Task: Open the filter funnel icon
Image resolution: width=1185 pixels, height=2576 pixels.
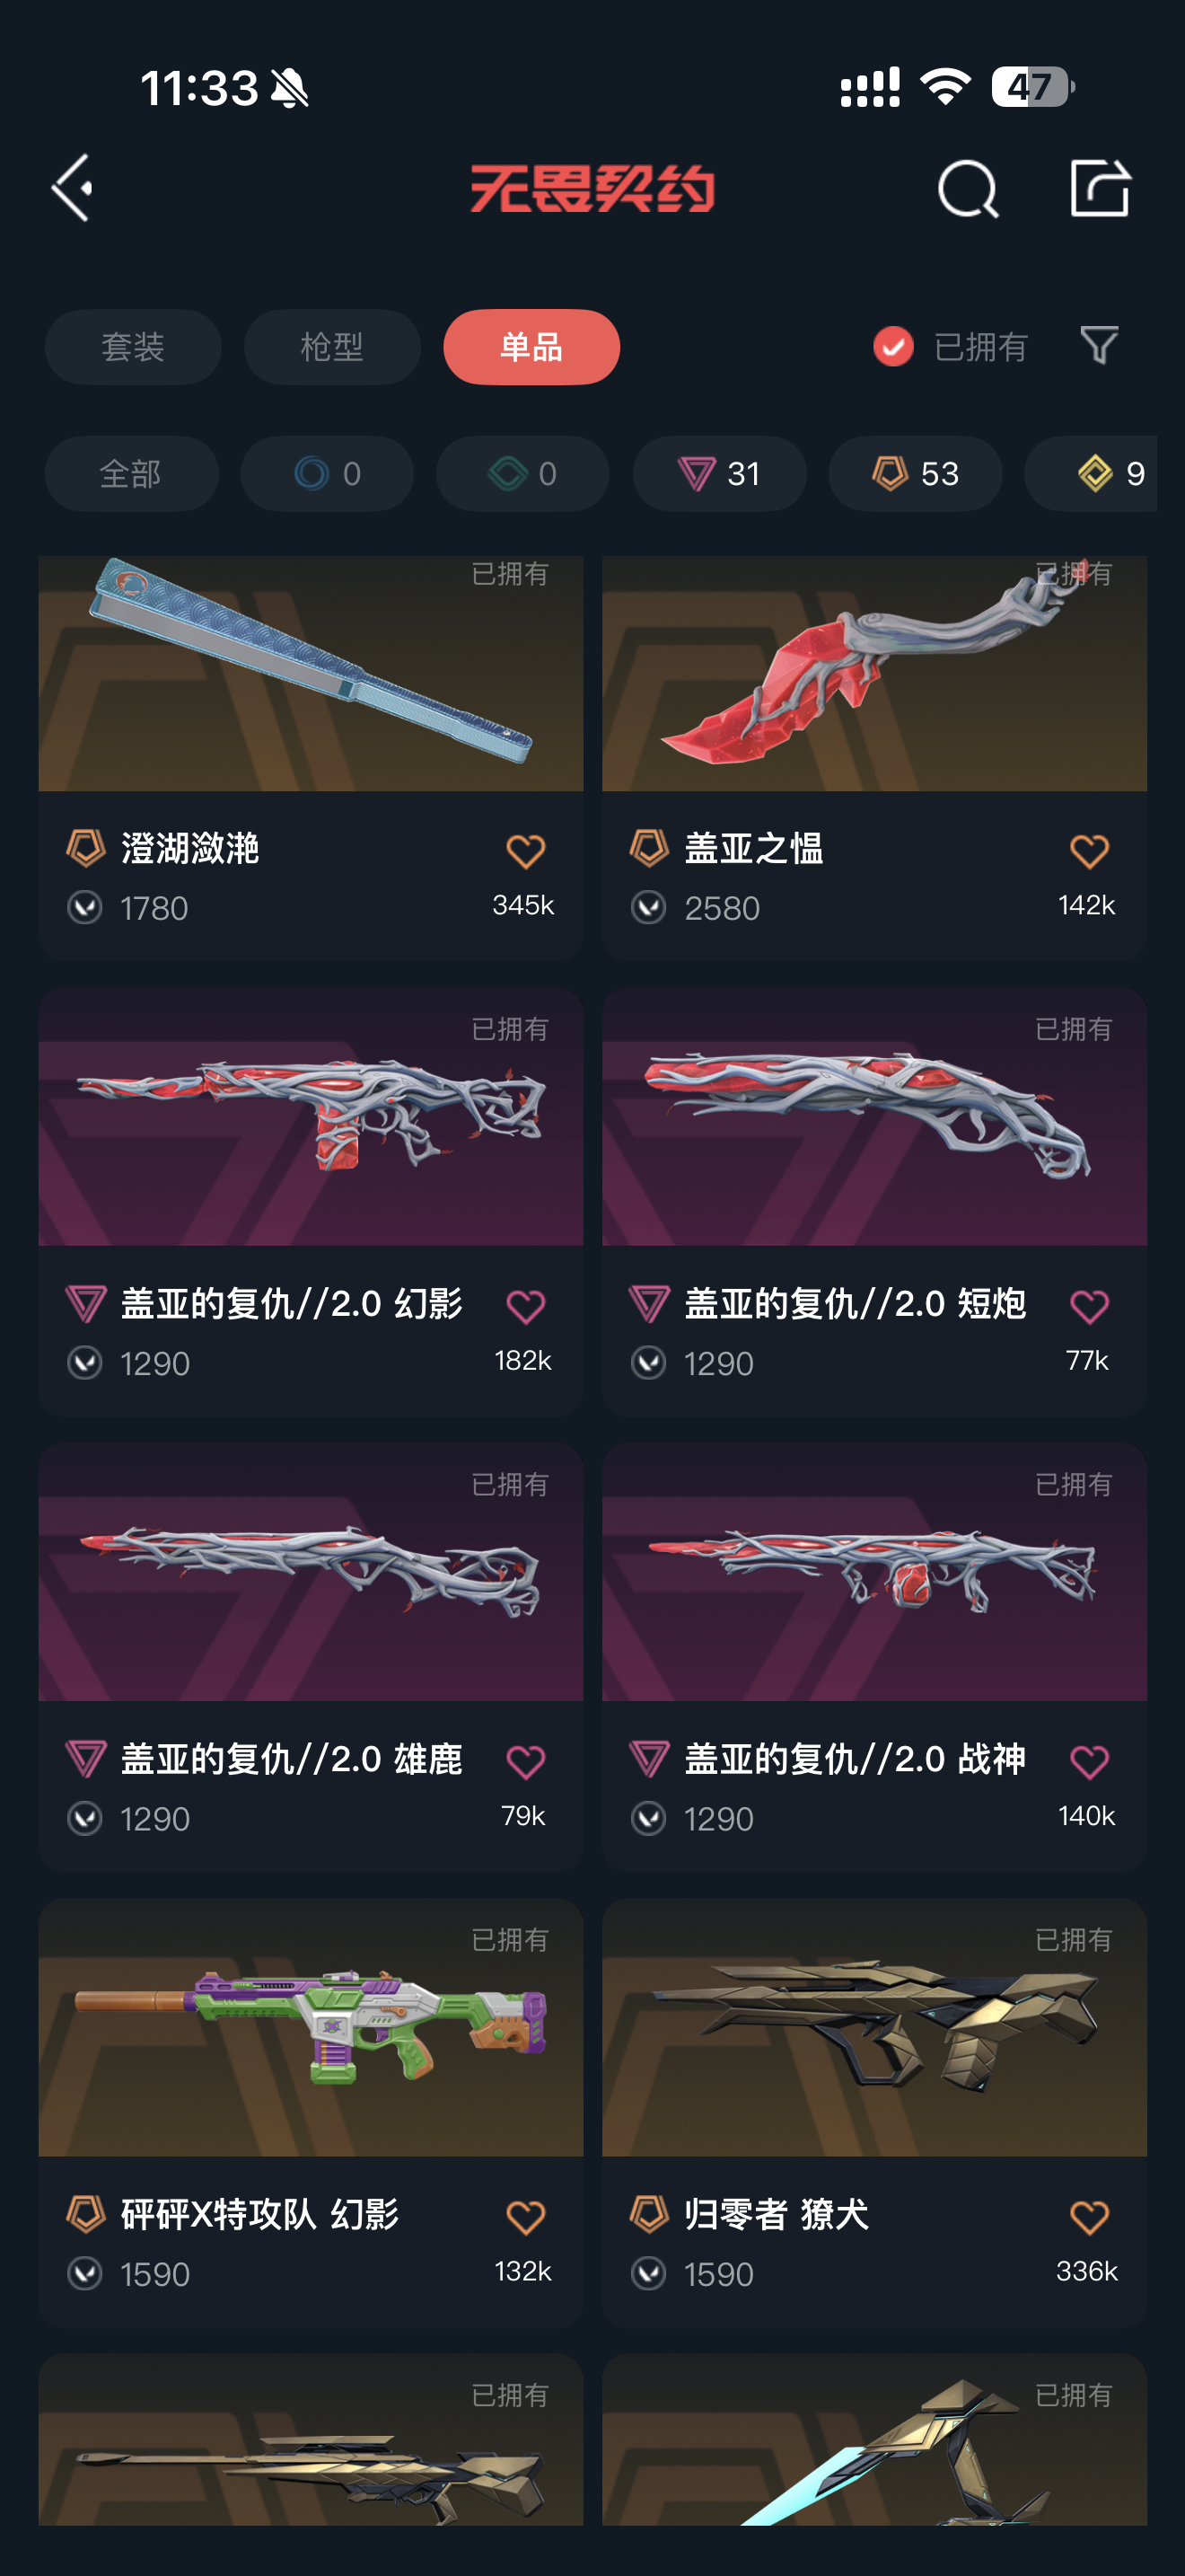Action: click(x=1098, y=346)
